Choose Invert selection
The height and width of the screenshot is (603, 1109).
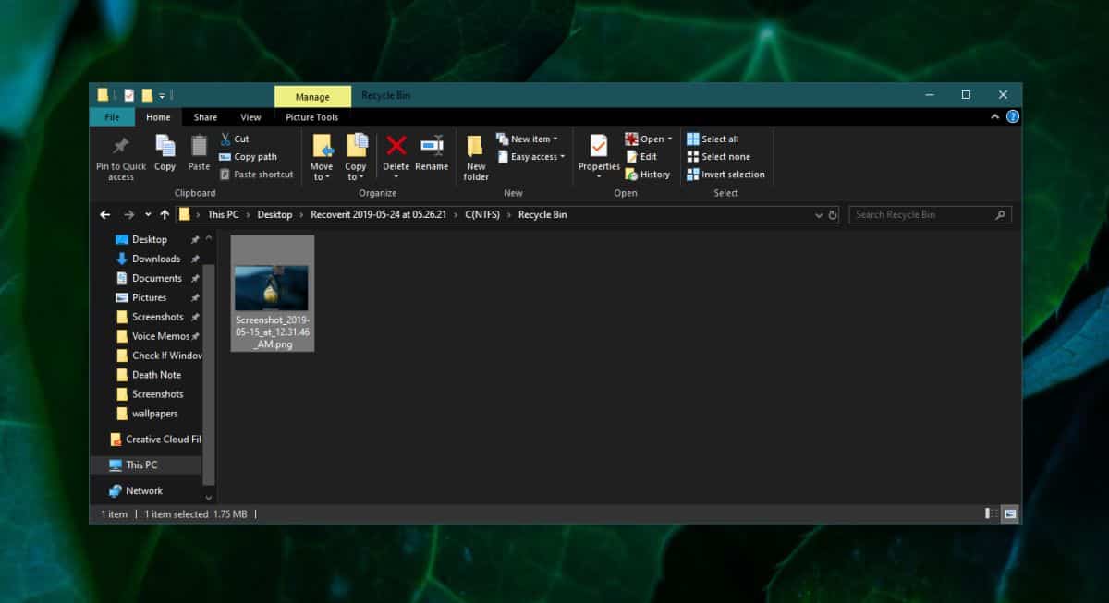(725, 175)
